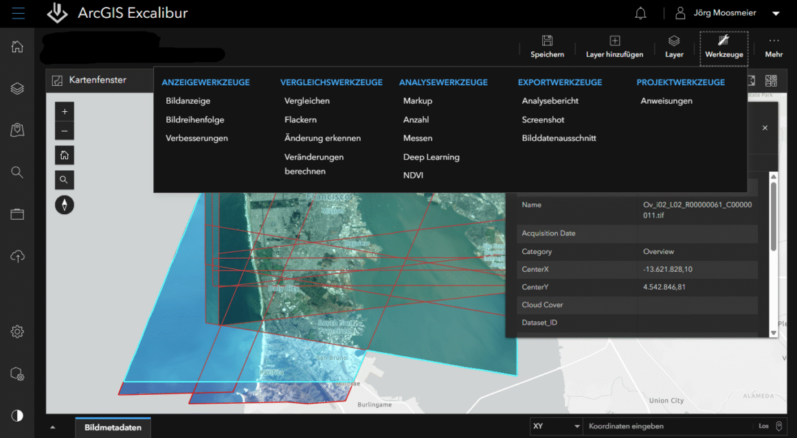
Task: Click the layout grid icon near Kartenfenster
Action: pos(771,80)
